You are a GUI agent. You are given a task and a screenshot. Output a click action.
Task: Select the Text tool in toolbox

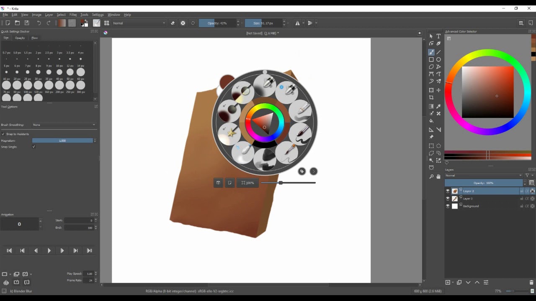click(x=438, y=36)
